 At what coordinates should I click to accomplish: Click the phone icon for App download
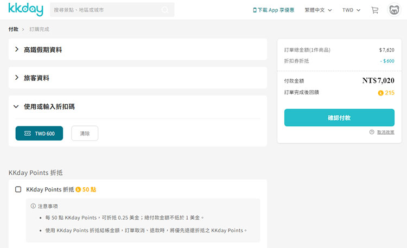(255, 10)
